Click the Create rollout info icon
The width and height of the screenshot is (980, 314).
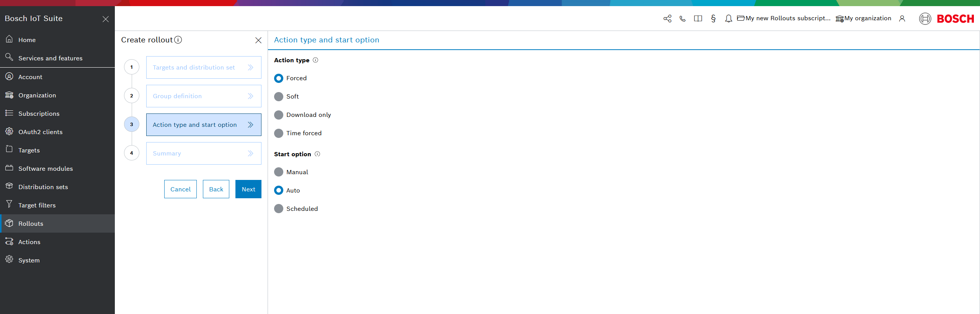178,40
